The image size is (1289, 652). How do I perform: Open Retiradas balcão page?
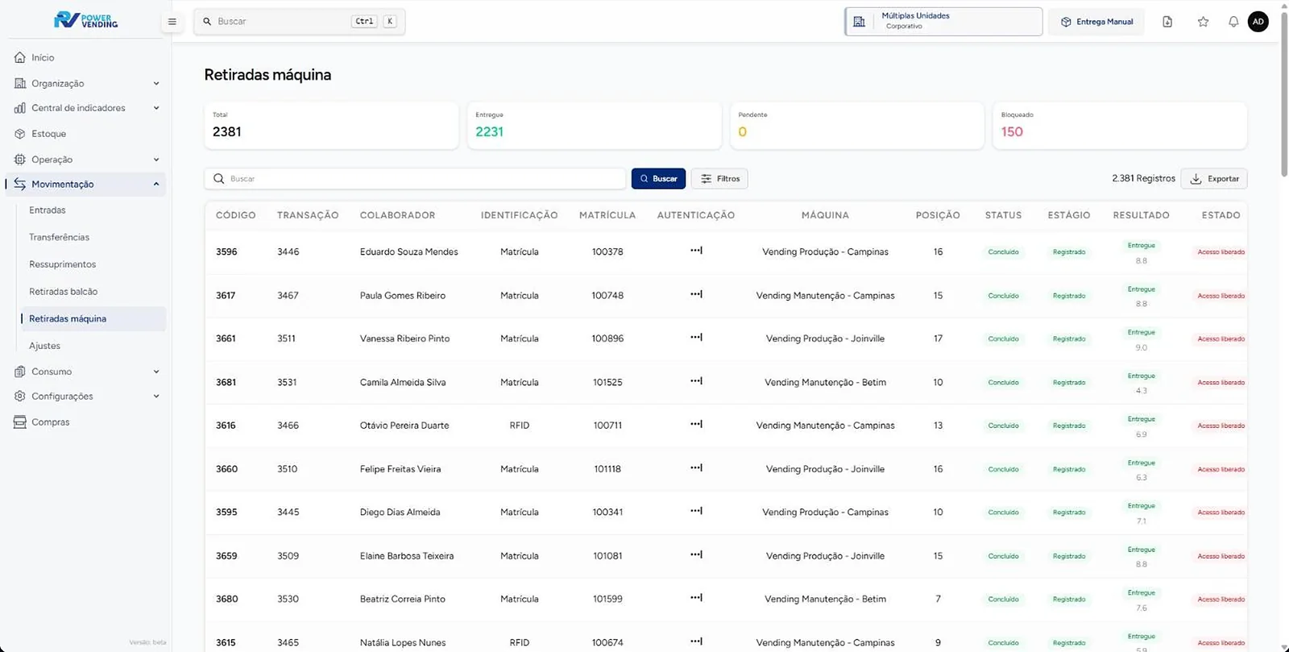click(63, 292)
